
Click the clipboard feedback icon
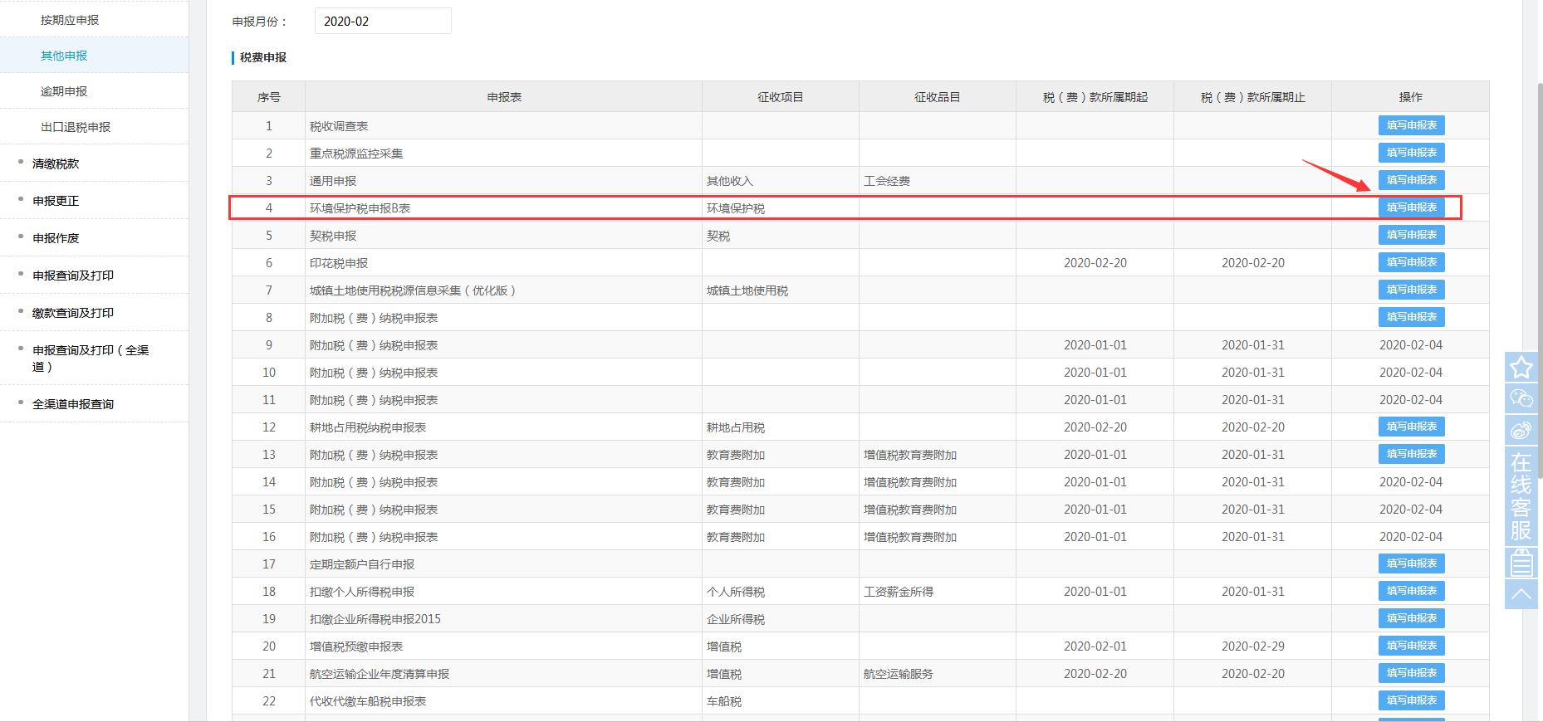pos(1521,563)
